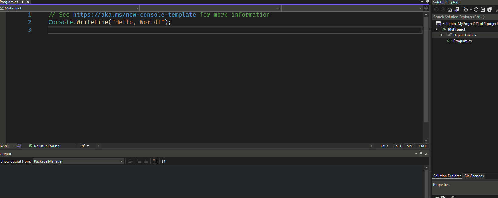The height and width of the screenshot is (198, 498).
Task: Click the Output panel title
Action: (5, 154)
